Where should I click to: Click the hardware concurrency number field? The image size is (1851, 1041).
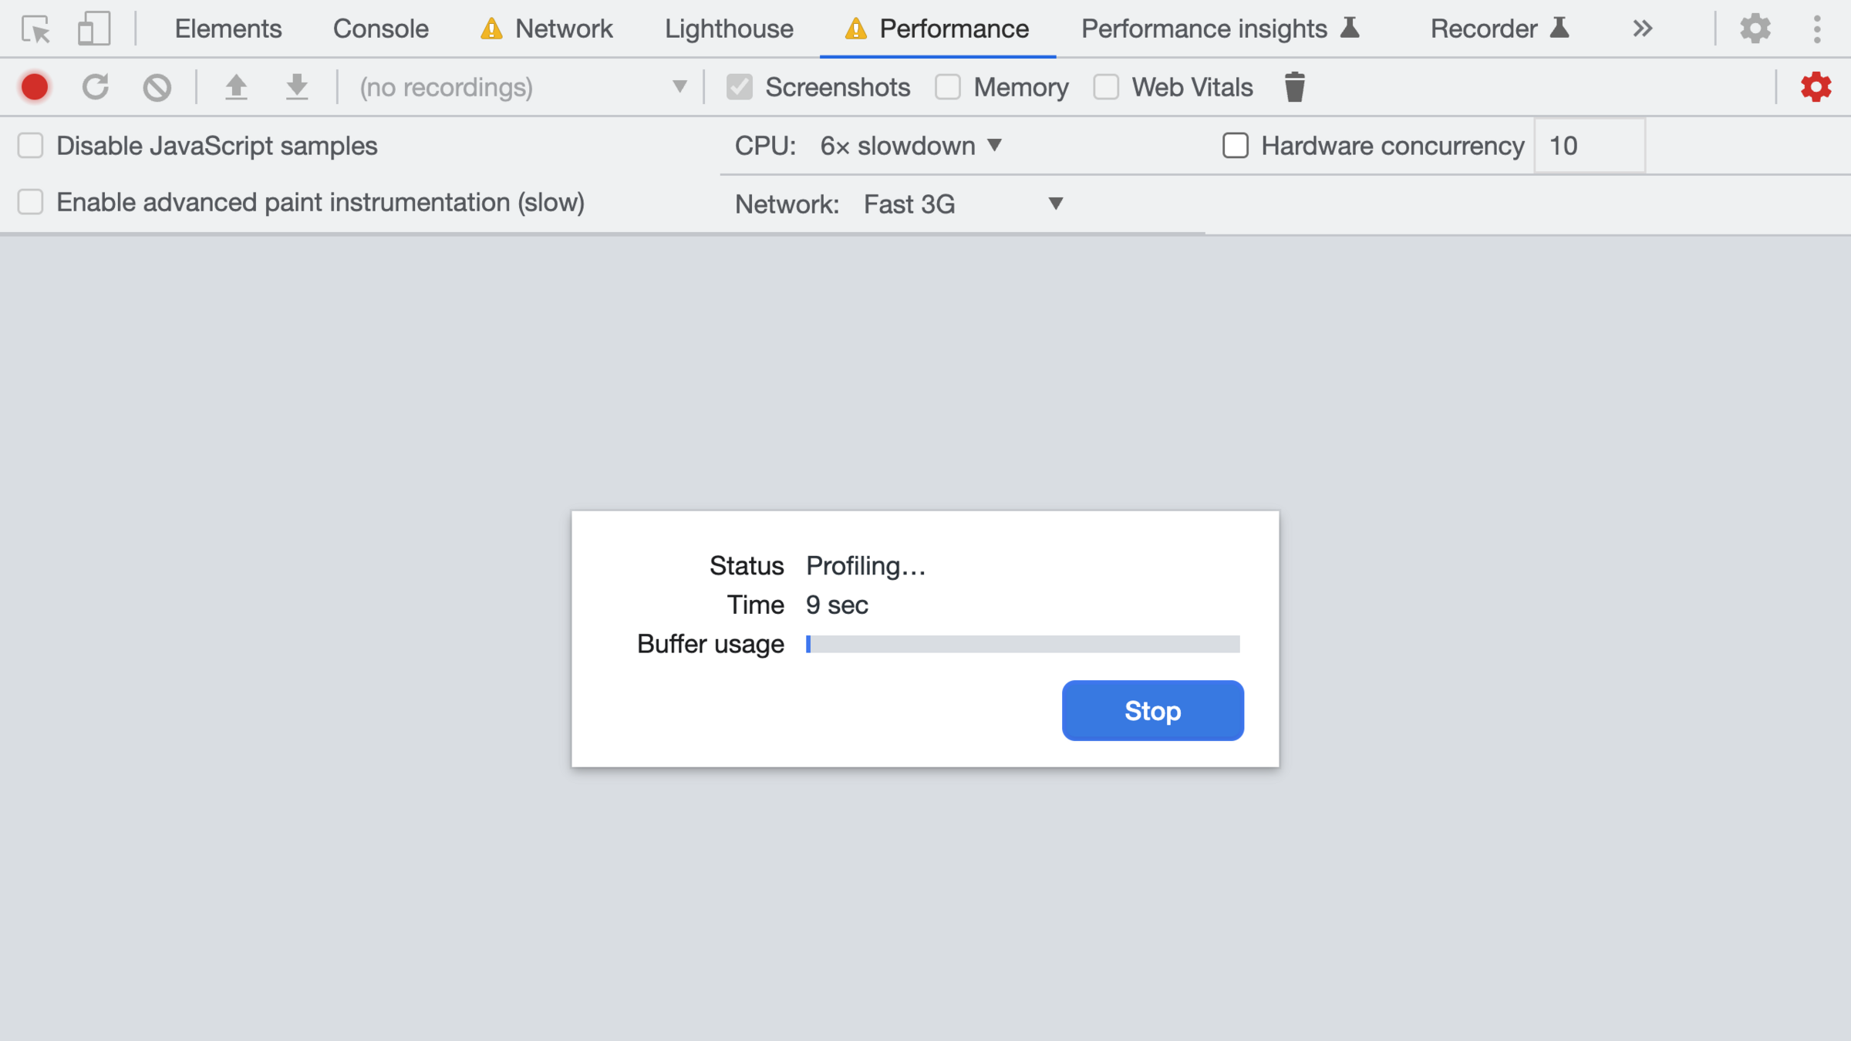(x=1589, y=146)
